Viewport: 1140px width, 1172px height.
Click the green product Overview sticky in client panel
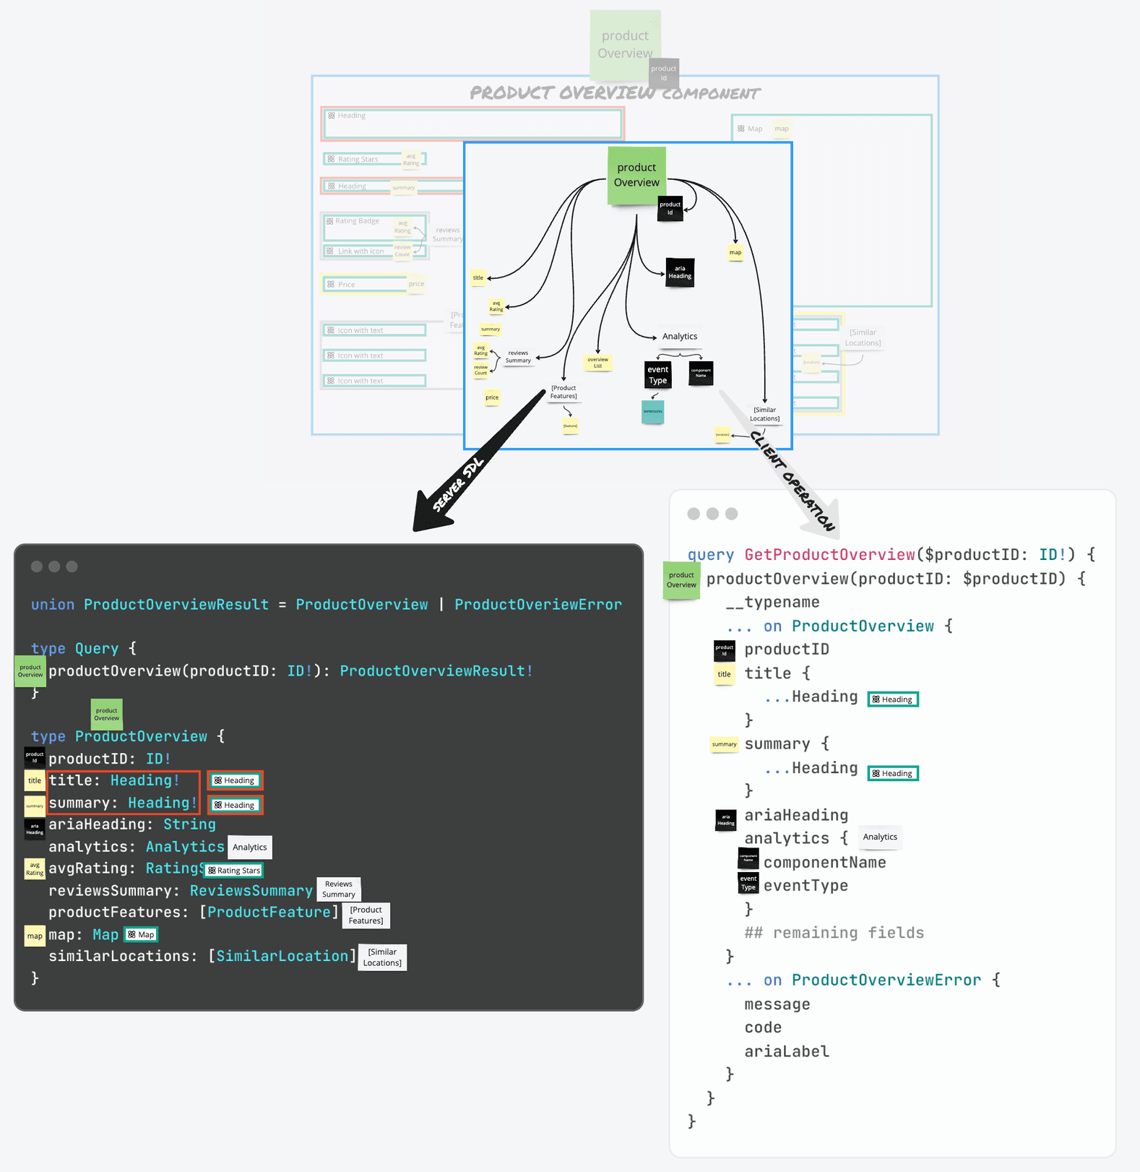tap(681, 580)
